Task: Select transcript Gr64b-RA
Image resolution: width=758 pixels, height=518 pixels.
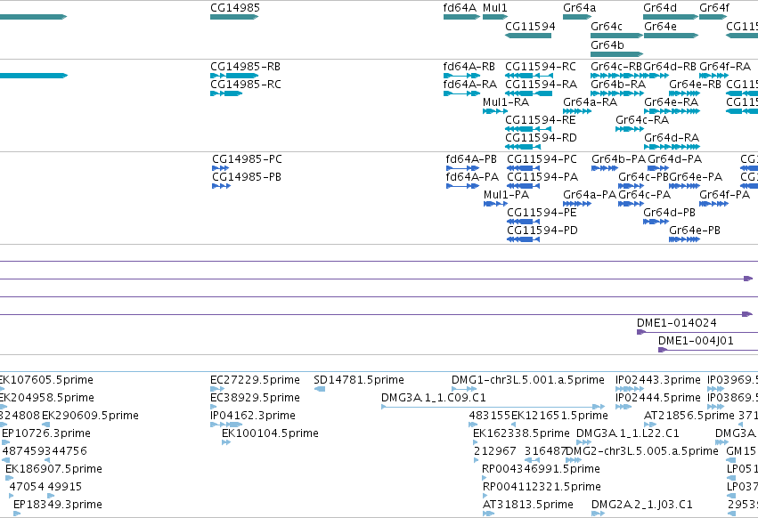Action: [x=617, y=93]
